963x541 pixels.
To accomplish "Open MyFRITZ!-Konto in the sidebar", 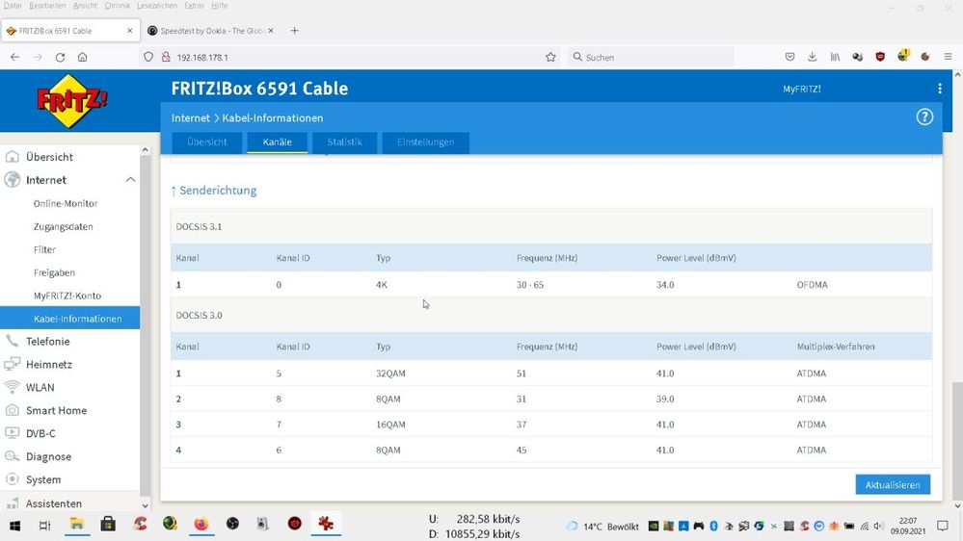I will 67,296.
